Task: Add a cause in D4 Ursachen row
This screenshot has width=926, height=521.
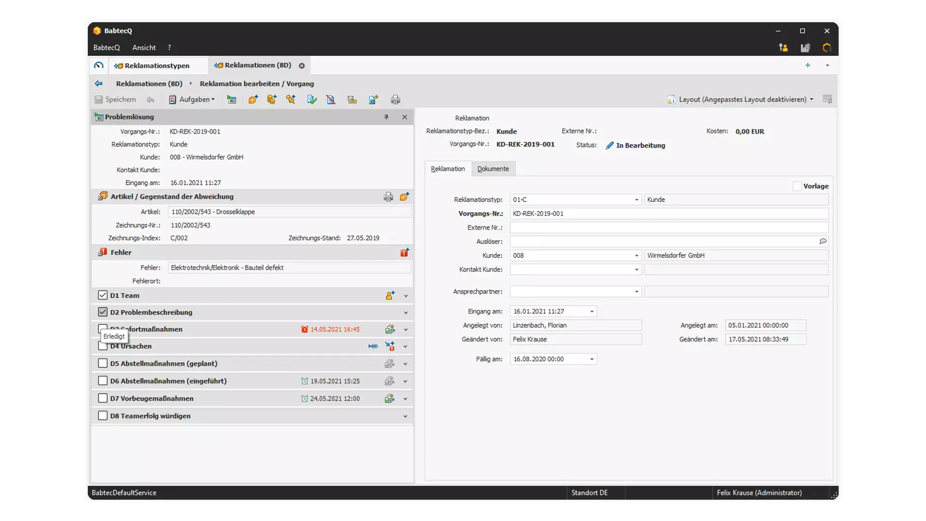Action: tap(390, 346)
